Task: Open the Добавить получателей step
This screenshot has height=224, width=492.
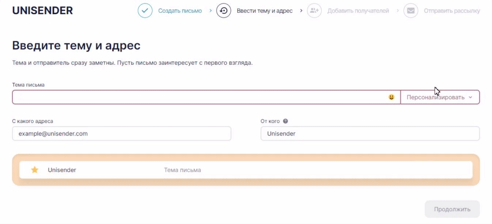Action: 358,11
